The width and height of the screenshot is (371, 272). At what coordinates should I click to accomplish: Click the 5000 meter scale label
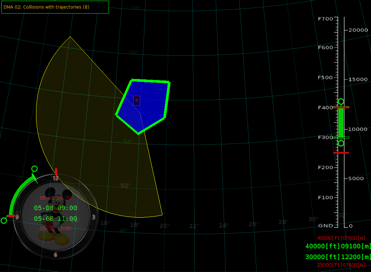click(x=356, y=178)
